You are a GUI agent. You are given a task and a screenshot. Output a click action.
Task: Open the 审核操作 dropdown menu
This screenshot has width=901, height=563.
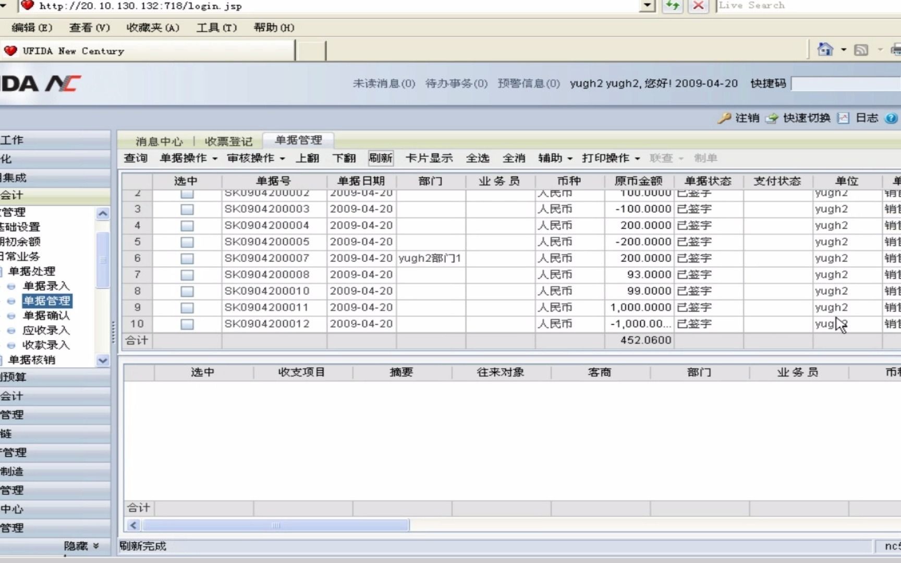[x=256, y=158]
